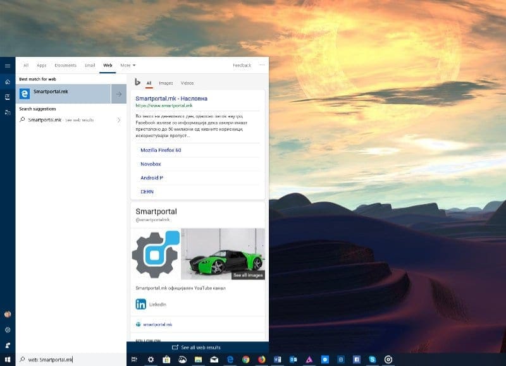Click See all web results button
The image size is (506, 366).
[197, 347]
